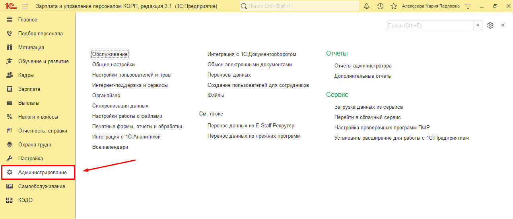This screenshot has height=219, width=513.
Task: Open the hamburger main menu
Action: coord(25,6)
